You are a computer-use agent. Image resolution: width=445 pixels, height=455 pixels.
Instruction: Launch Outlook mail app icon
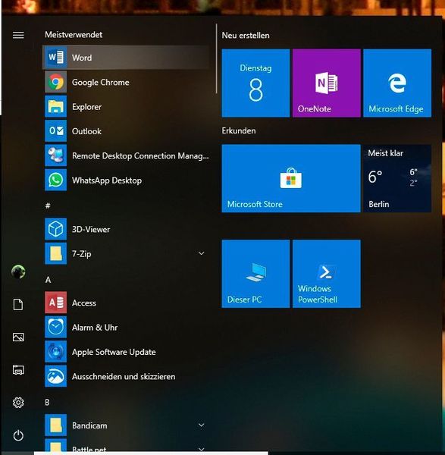(55, 131)
